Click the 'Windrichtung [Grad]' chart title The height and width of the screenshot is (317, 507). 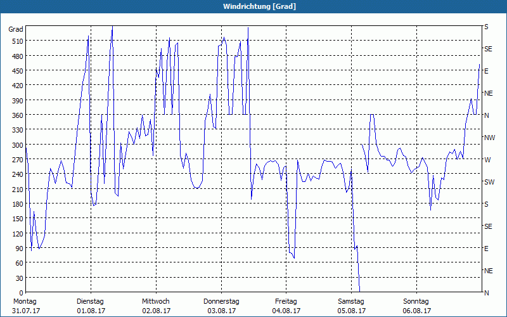click(x=259, y=6)
